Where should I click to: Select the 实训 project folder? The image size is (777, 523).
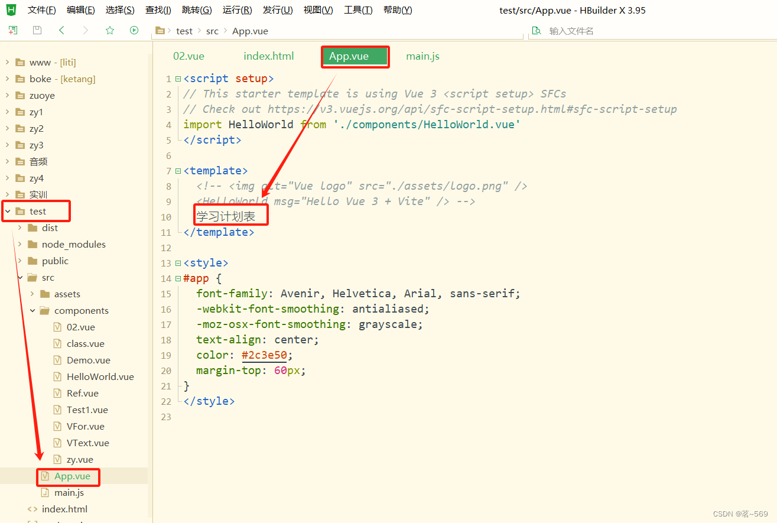[x=38, y=194]
